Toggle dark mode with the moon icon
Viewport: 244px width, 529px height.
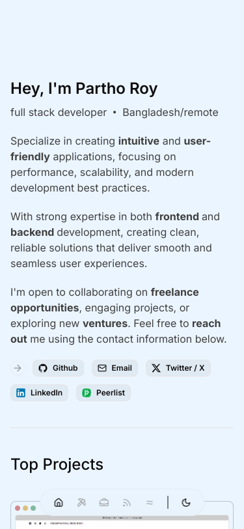(x=186, y=503)
